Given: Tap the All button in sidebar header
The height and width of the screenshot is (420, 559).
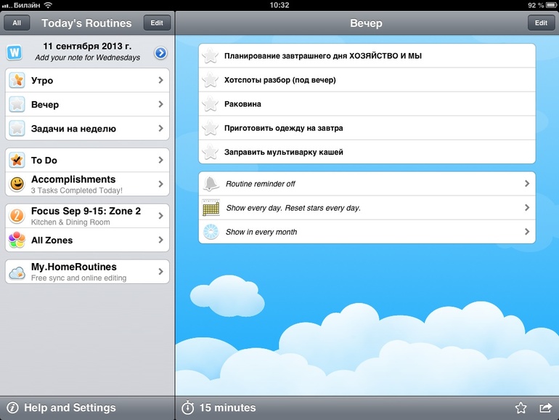Looking at the screenshot, I should 17,23.
